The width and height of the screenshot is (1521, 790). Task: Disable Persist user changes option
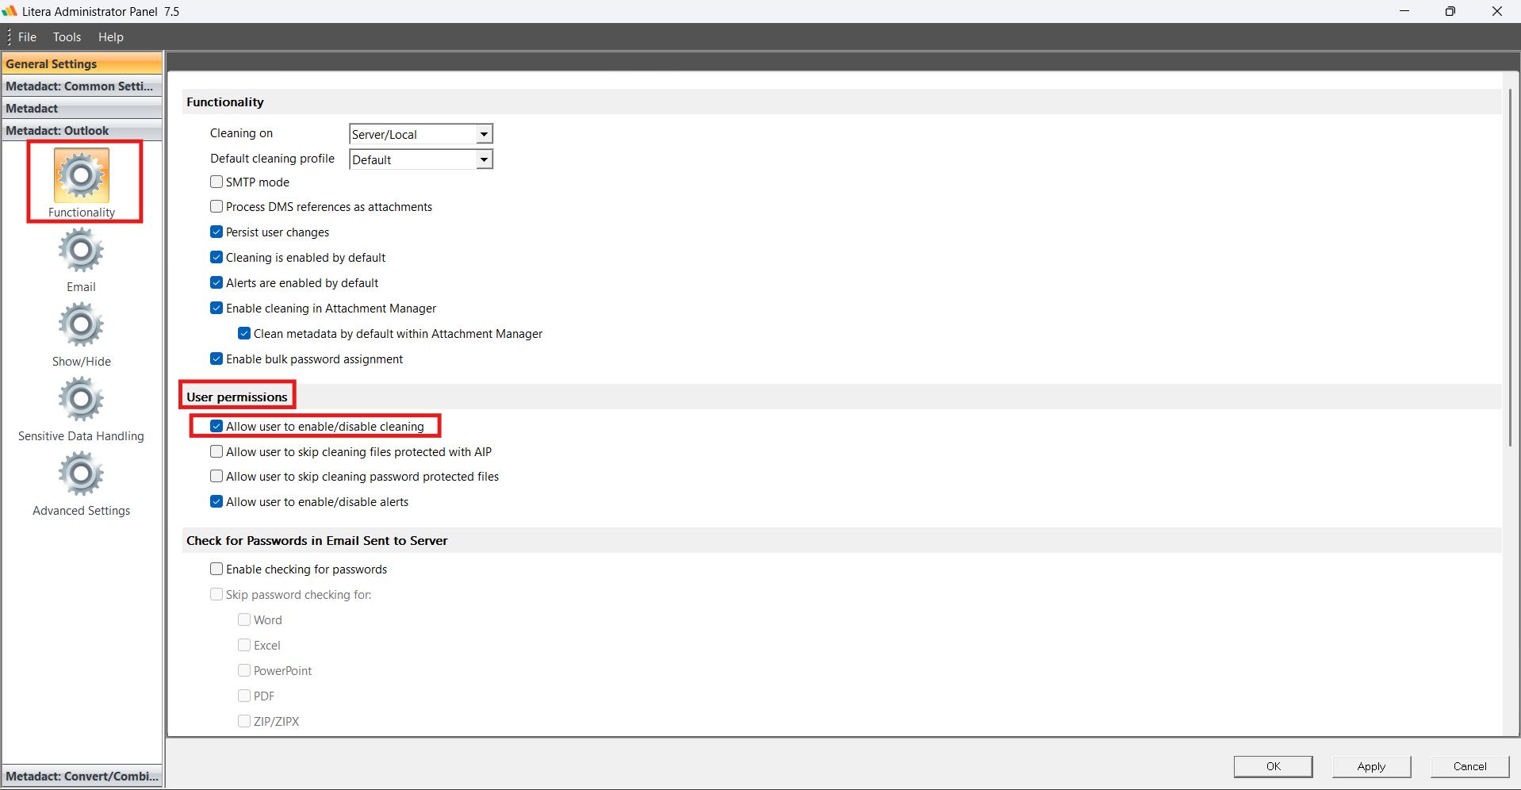pos(216,232)
